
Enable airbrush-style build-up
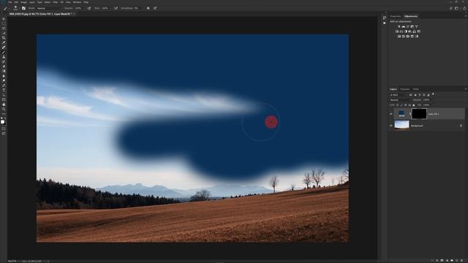(x=116, y=8)
